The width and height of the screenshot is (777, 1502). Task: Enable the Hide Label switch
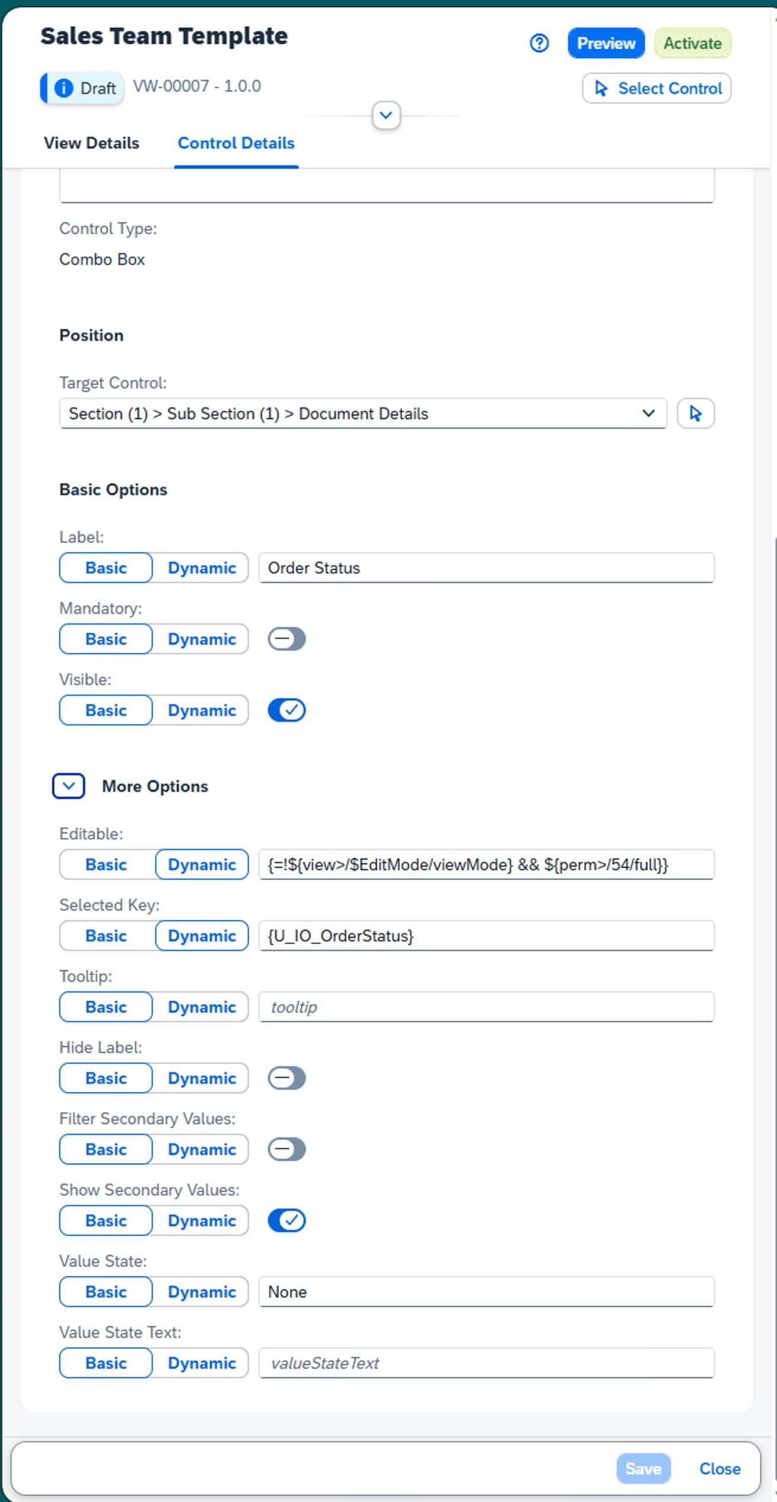tap(286, 1078)
